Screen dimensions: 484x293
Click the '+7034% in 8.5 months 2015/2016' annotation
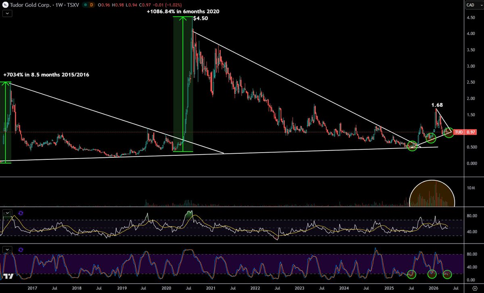click(46, 75)
